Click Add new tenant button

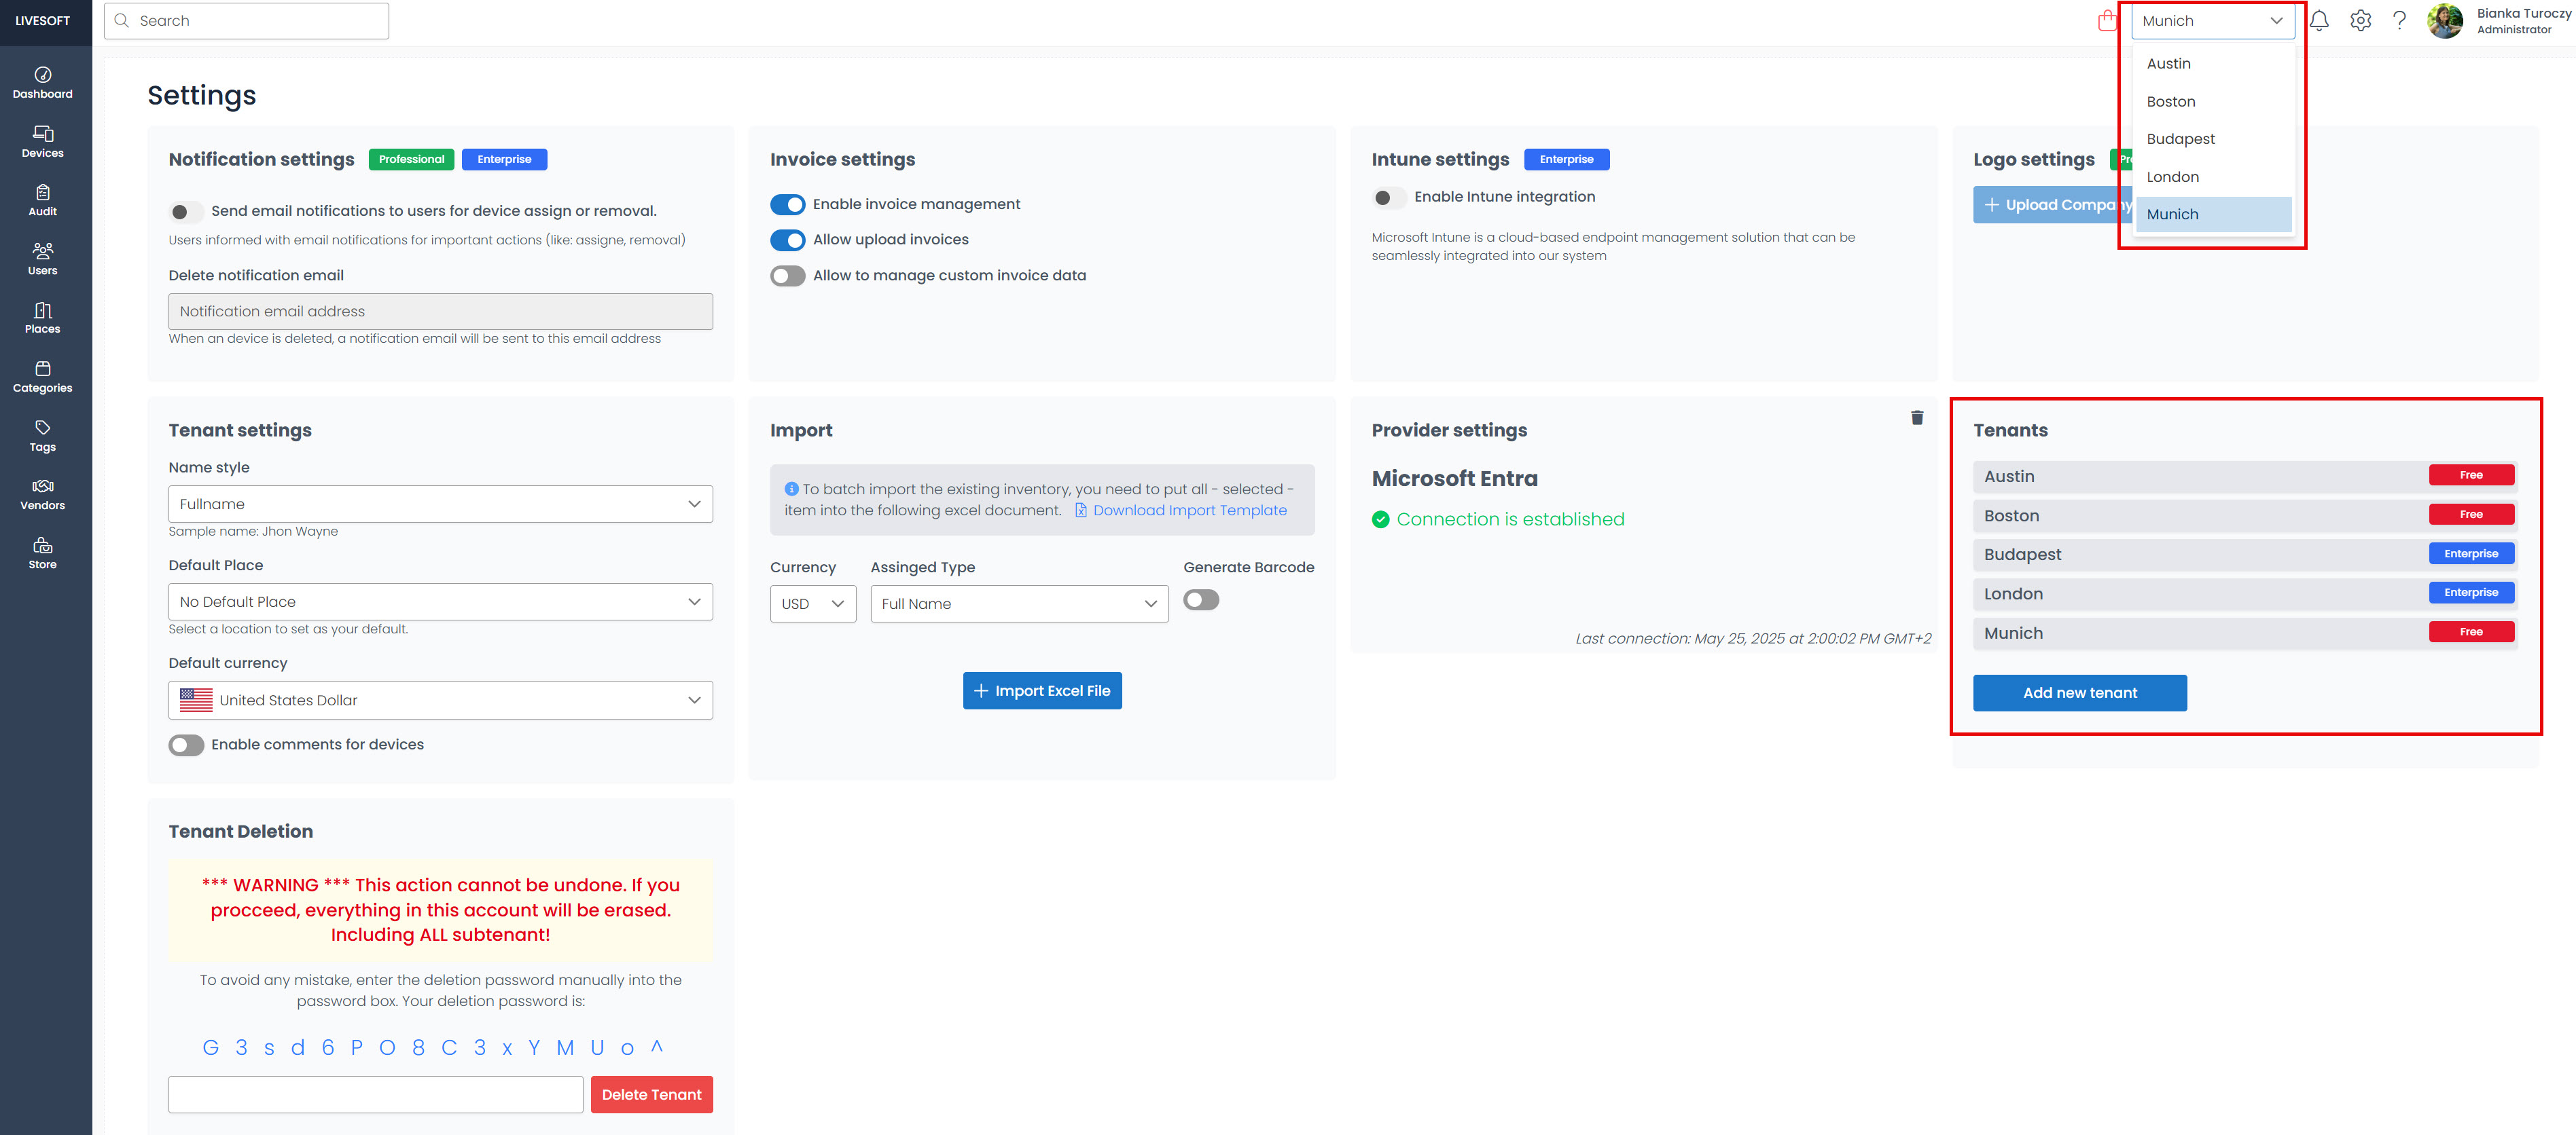tap(2079, 693)
